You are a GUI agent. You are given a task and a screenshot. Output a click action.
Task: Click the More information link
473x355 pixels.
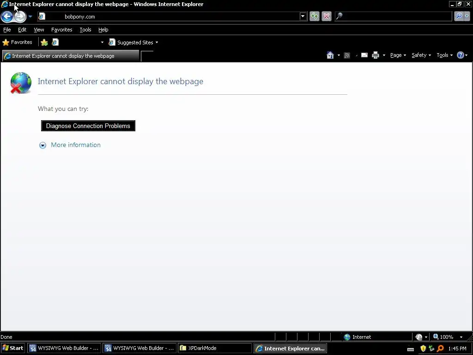point(76,145)
